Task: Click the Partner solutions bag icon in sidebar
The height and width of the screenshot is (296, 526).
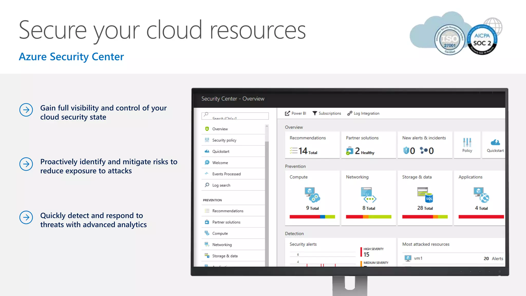Action: (x=207, y=222)
